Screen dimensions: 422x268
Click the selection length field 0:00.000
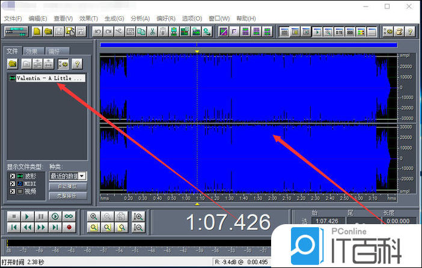(x=399, y=221)
